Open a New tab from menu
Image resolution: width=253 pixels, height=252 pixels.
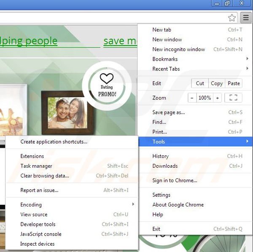click(x=196, y=30)
